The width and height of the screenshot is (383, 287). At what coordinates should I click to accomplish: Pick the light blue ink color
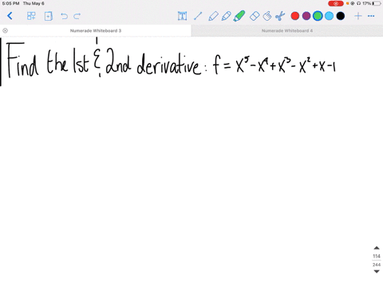pyautogui.click(x=329, y=16)
